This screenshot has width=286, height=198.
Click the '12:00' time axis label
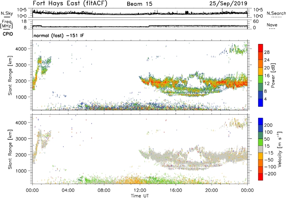(x=139, y=190)
